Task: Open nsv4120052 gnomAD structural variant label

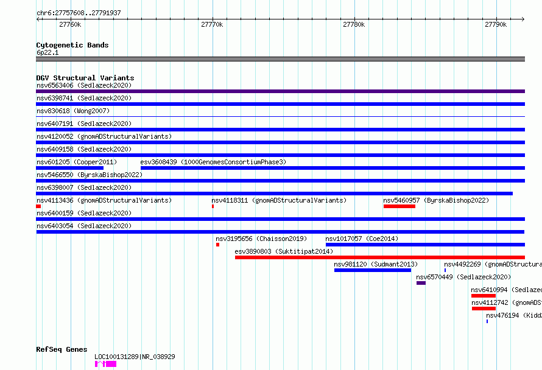Action: (104, 136)
